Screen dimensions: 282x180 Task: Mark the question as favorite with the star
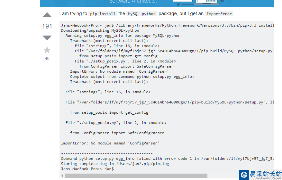(x=47, y=50)
